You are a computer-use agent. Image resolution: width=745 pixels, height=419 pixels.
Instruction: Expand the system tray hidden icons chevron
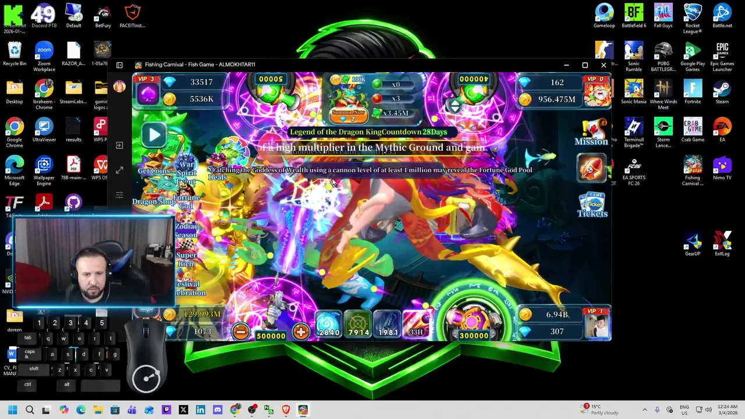(644, 410)
